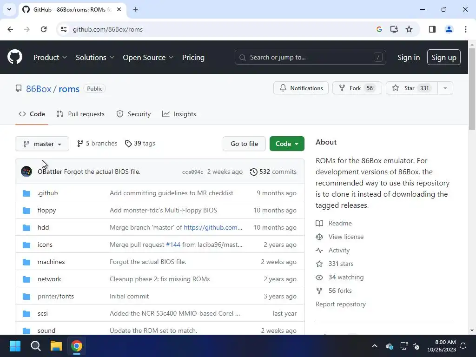Click 34 watching link
This screenshot has width=476, height=357.
click(340, 277)
